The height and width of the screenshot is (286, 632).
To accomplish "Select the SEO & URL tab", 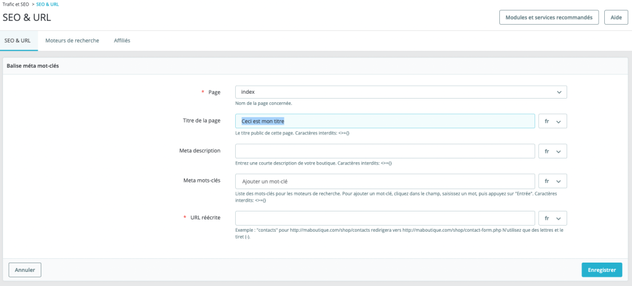I will point(18,41).
